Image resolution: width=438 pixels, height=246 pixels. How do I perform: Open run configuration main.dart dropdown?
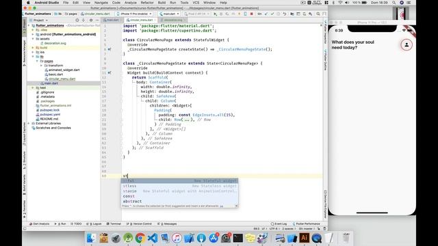(x=169, y=14)
